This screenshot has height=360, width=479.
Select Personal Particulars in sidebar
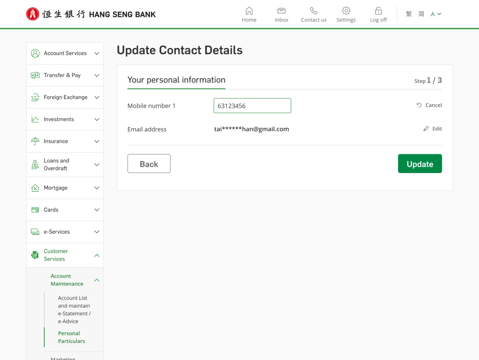[71, 337]
